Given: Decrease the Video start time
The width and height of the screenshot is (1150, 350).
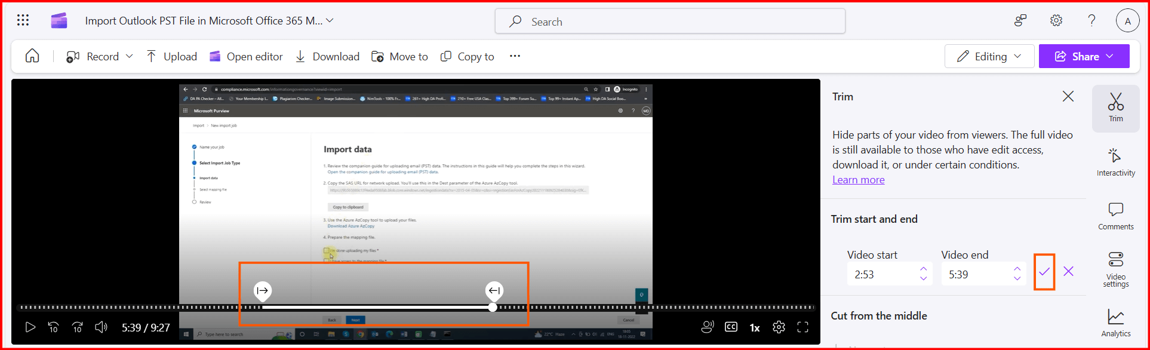Looking at the screenshot, I should [x=924, y=279].
